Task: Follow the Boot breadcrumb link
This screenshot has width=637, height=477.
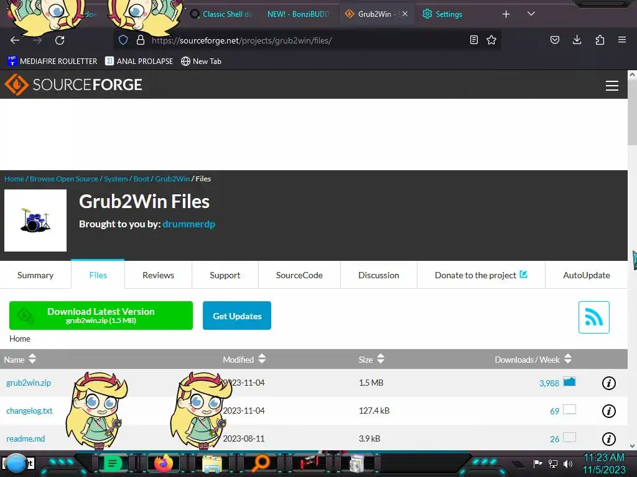Action: [x=141, y=178]
